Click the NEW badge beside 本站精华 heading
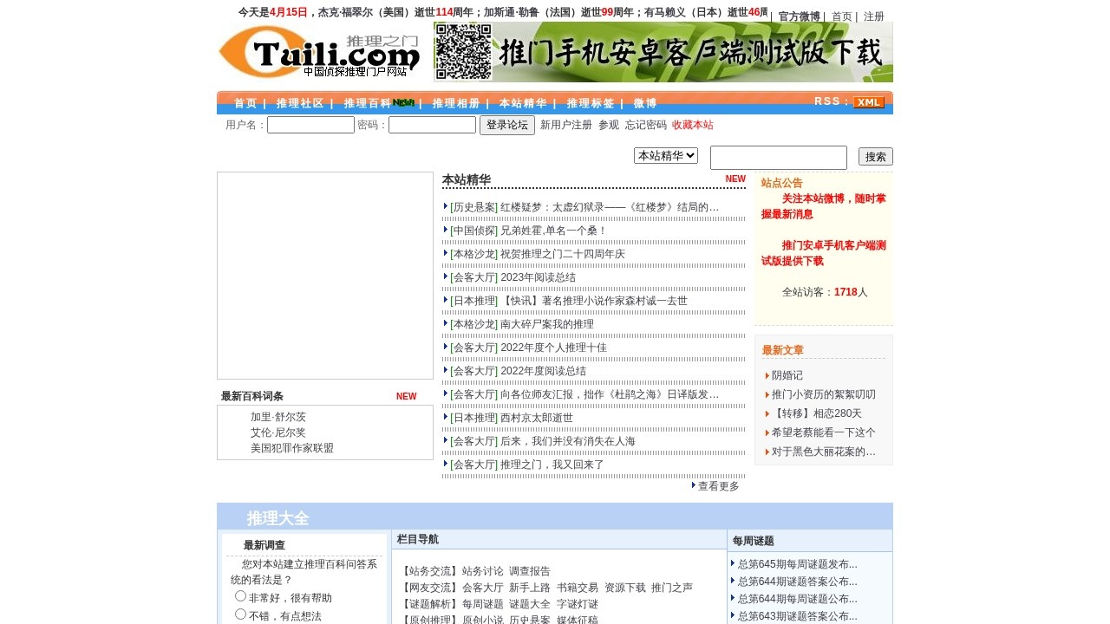Viewport: 1110px width, 624px height. tap(735, 179)
